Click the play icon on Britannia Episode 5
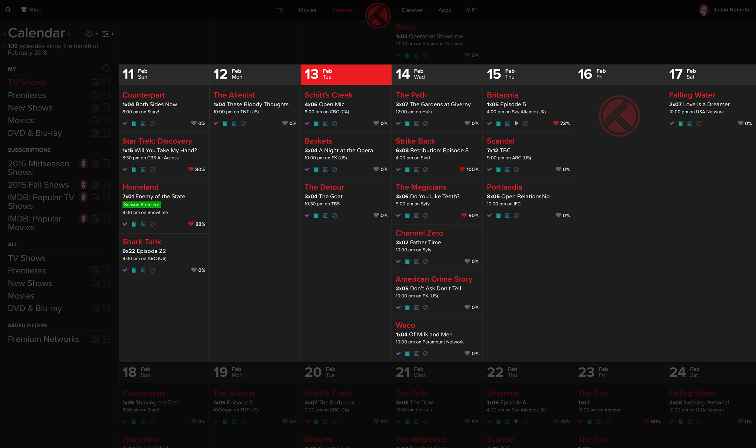 pyautogui.click(x=517, y=123)
